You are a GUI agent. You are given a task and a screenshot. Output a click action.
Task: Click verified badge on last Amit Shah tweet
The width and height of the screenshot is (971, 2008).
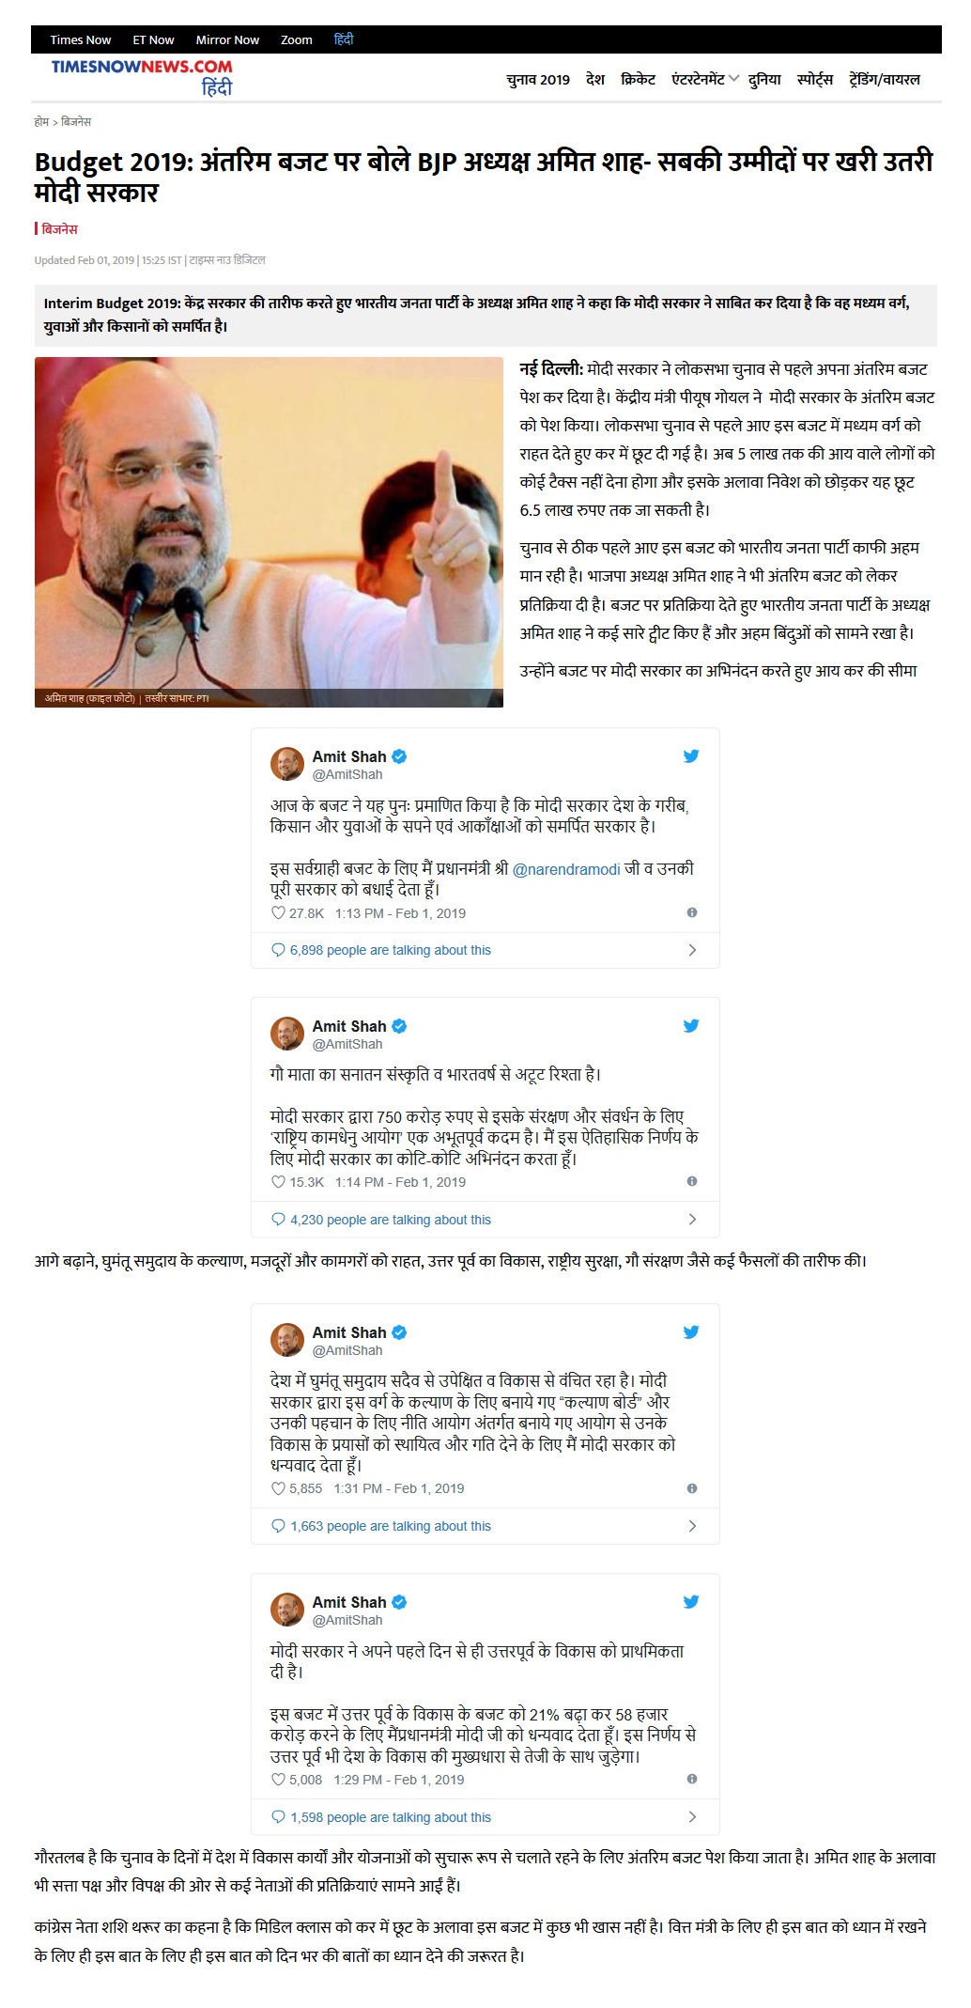pyautogui.click(x=398, y=1602)
